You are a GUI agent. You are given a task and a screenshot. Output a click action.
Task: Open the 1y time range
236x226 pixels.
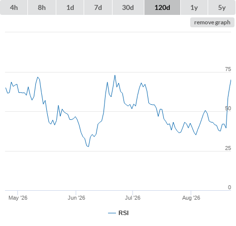pyautogui.click(x=194, y=7)
